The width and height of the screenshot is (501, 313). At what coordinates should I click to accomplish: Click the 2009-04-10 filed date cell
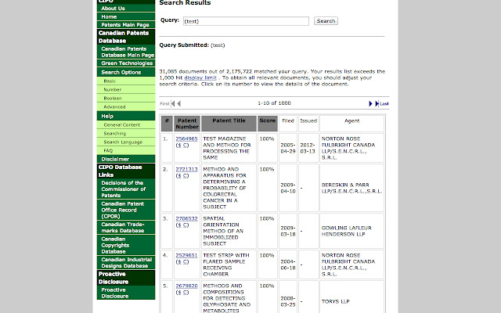click(288, 188)
